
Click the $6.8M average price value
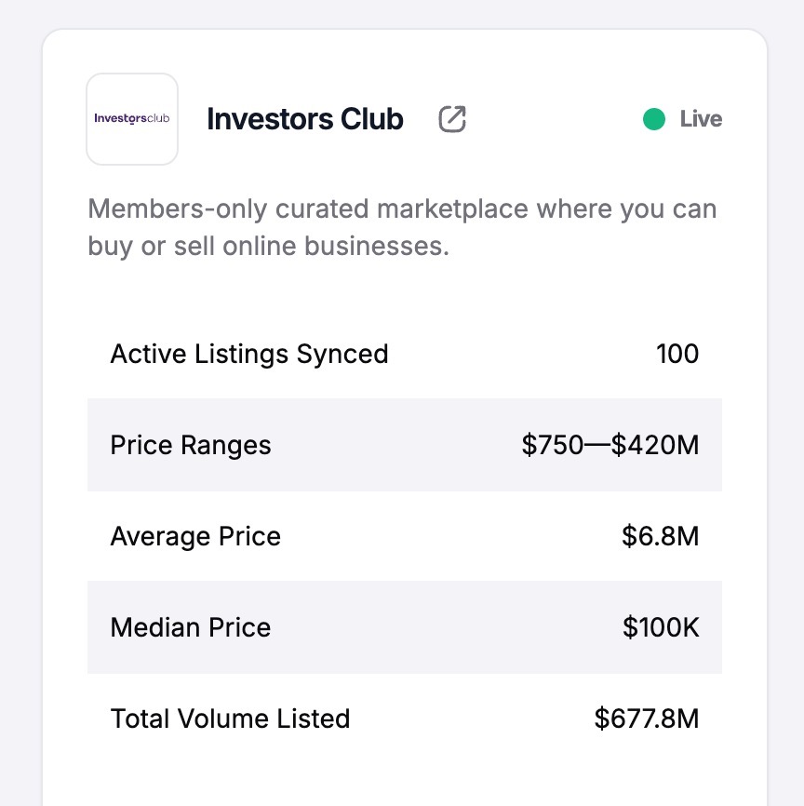coord(661,536)
